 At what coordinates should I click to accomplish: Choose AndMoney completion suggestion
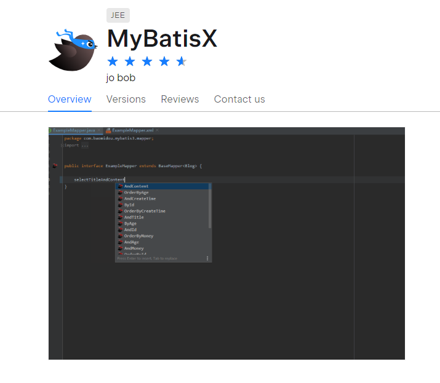(x=162, y=248)
